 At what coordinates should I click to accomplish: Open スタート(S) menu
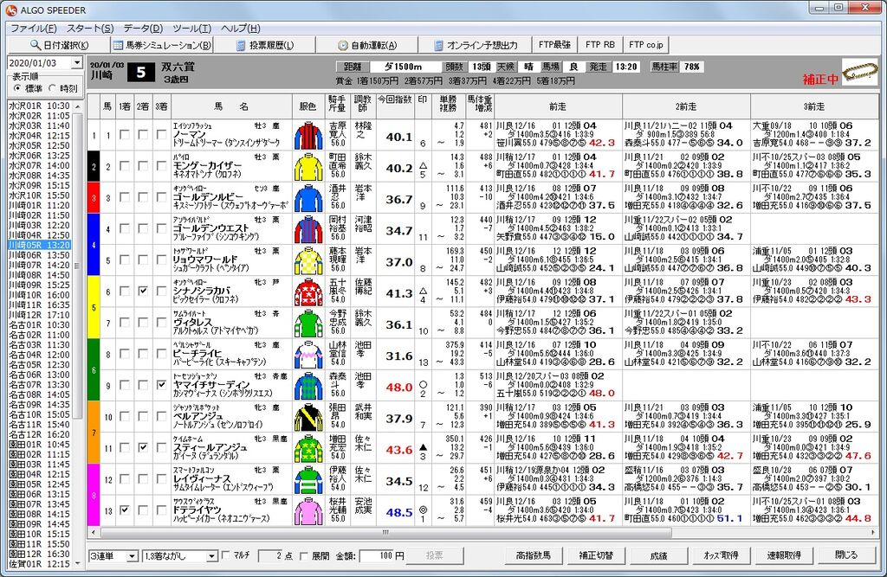90,29
